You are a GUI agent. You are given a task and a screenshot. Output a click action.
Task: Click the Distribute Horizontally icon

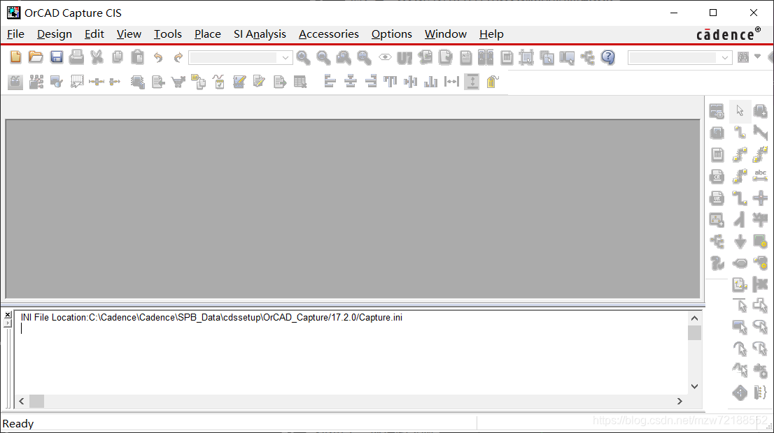451,81
